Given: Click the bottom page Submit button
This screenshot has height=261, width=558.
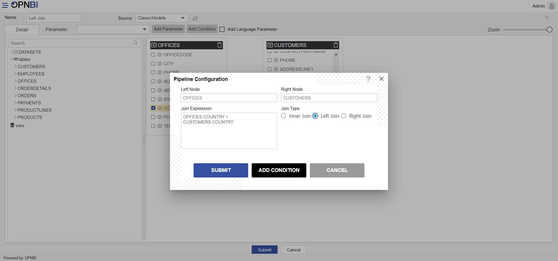Looking at the screenshot, I should [264, 250].
